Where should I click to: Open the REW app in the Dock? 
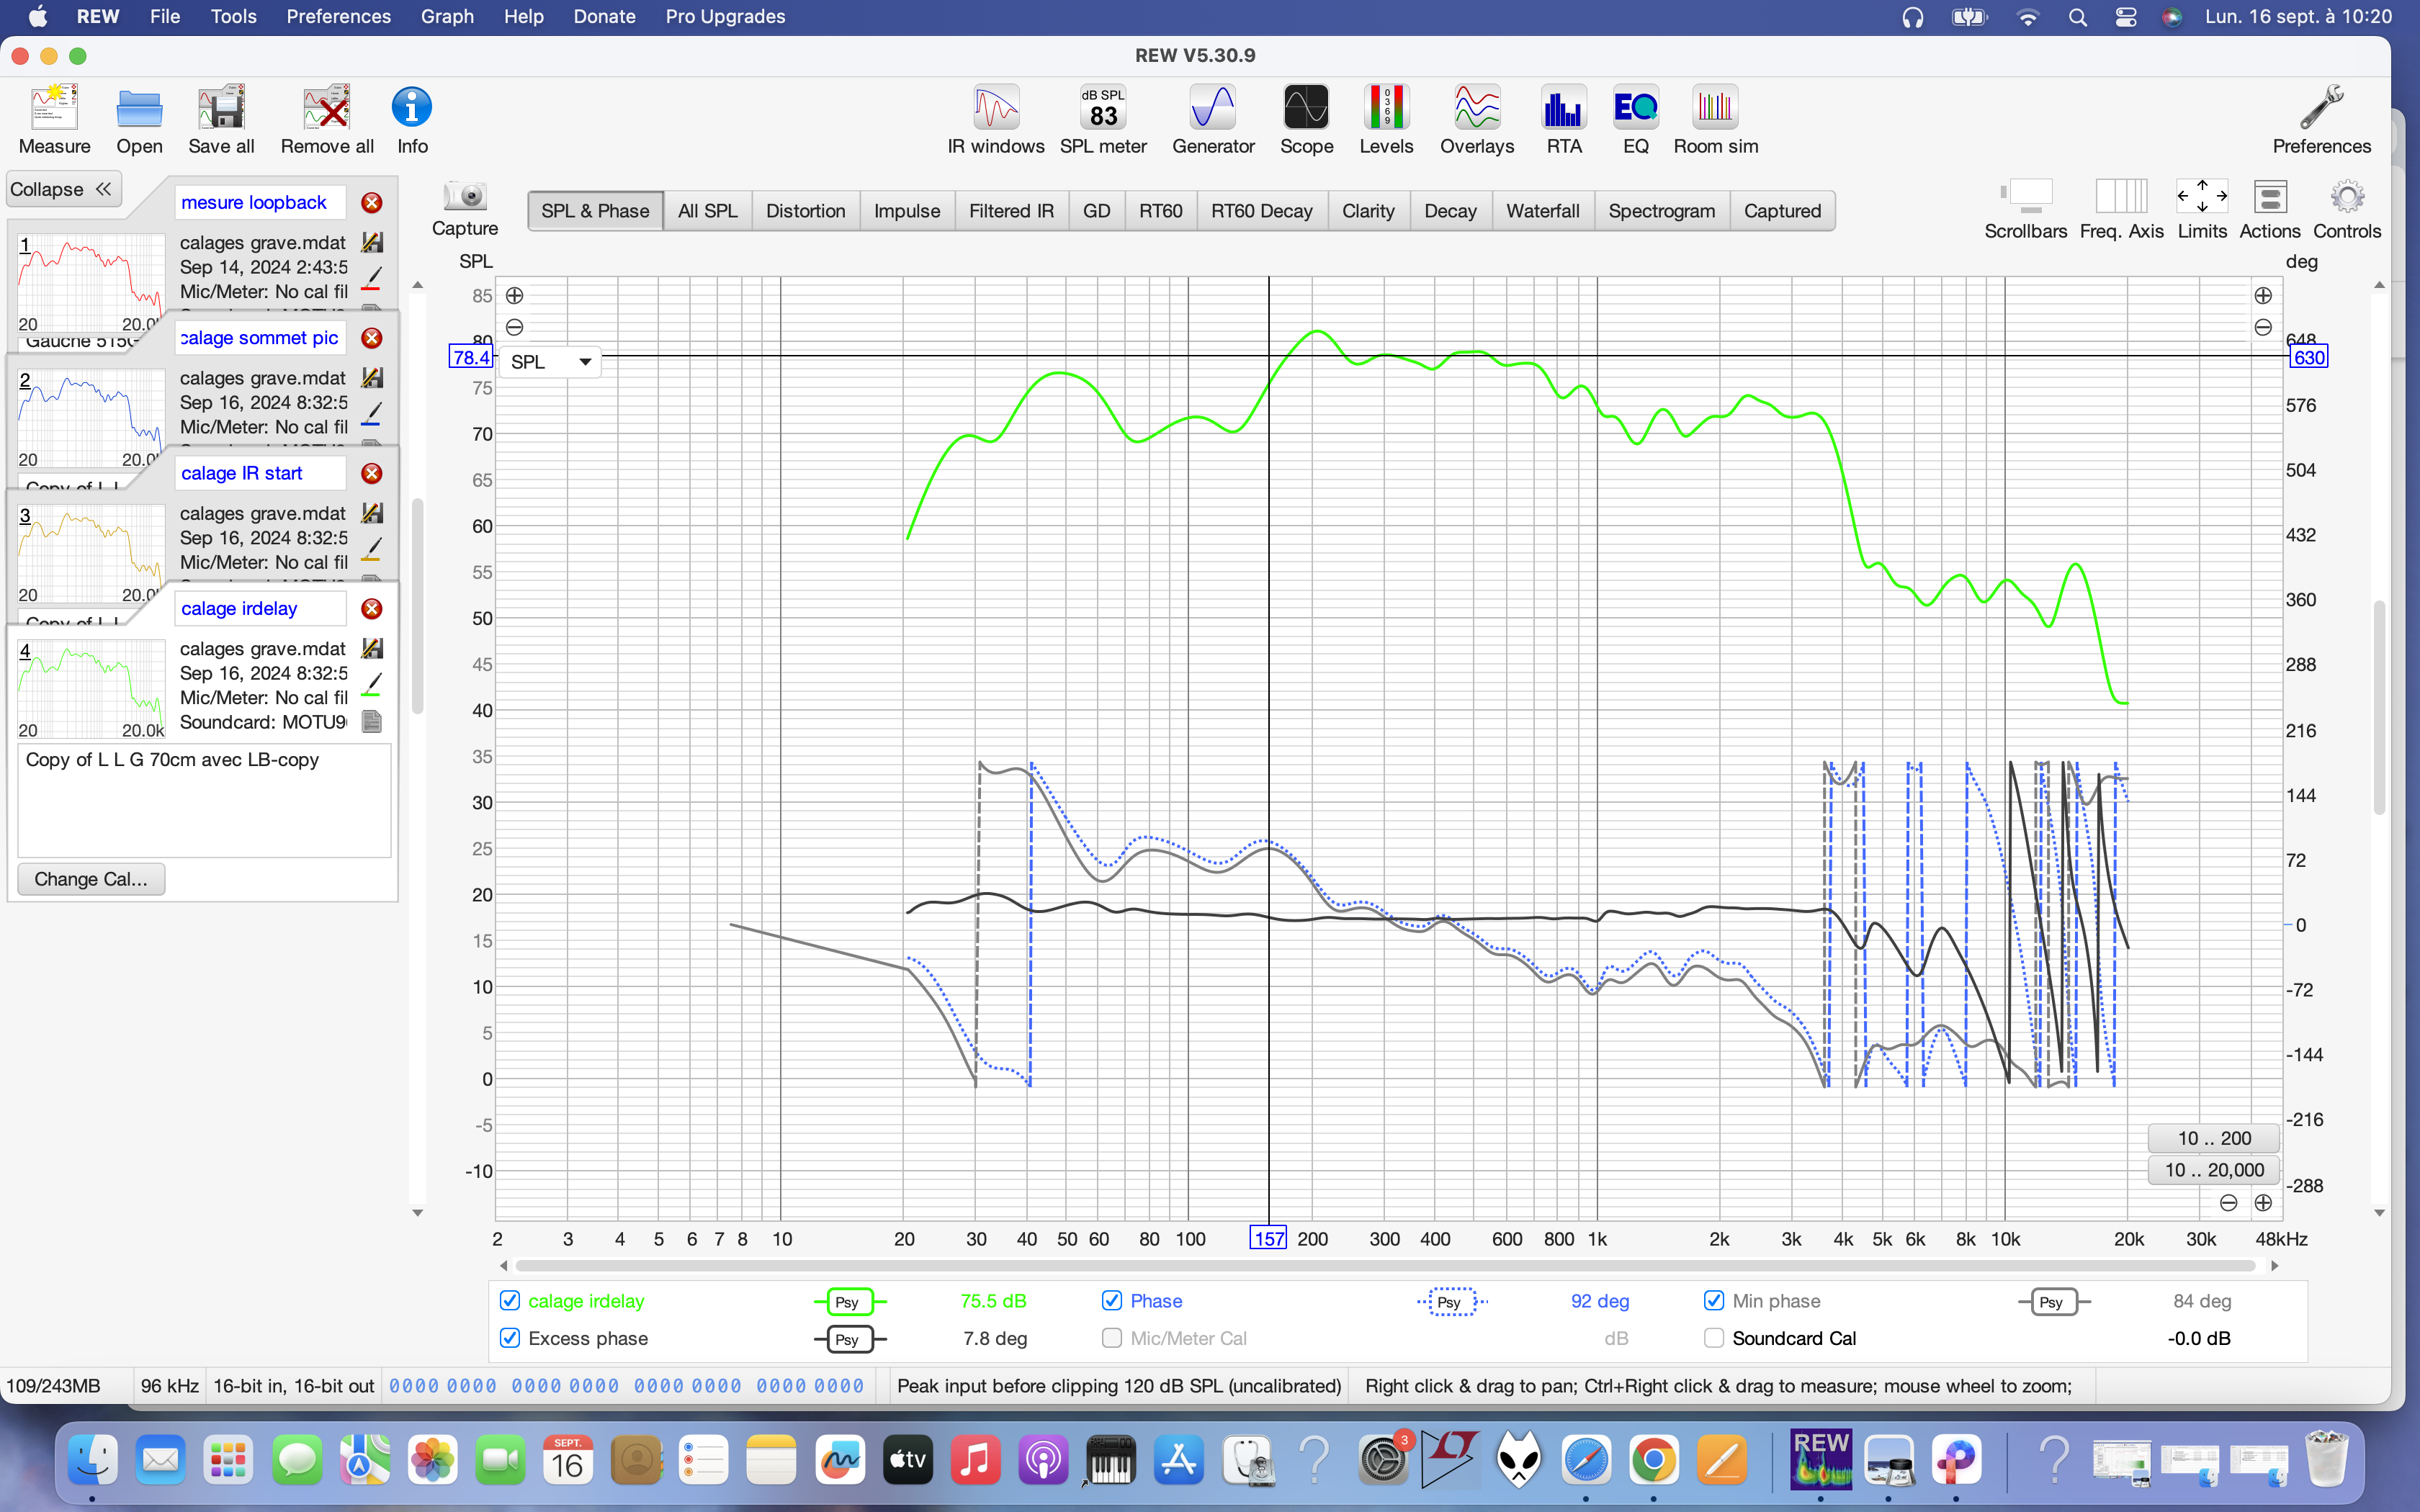tap(1821, 1460)
